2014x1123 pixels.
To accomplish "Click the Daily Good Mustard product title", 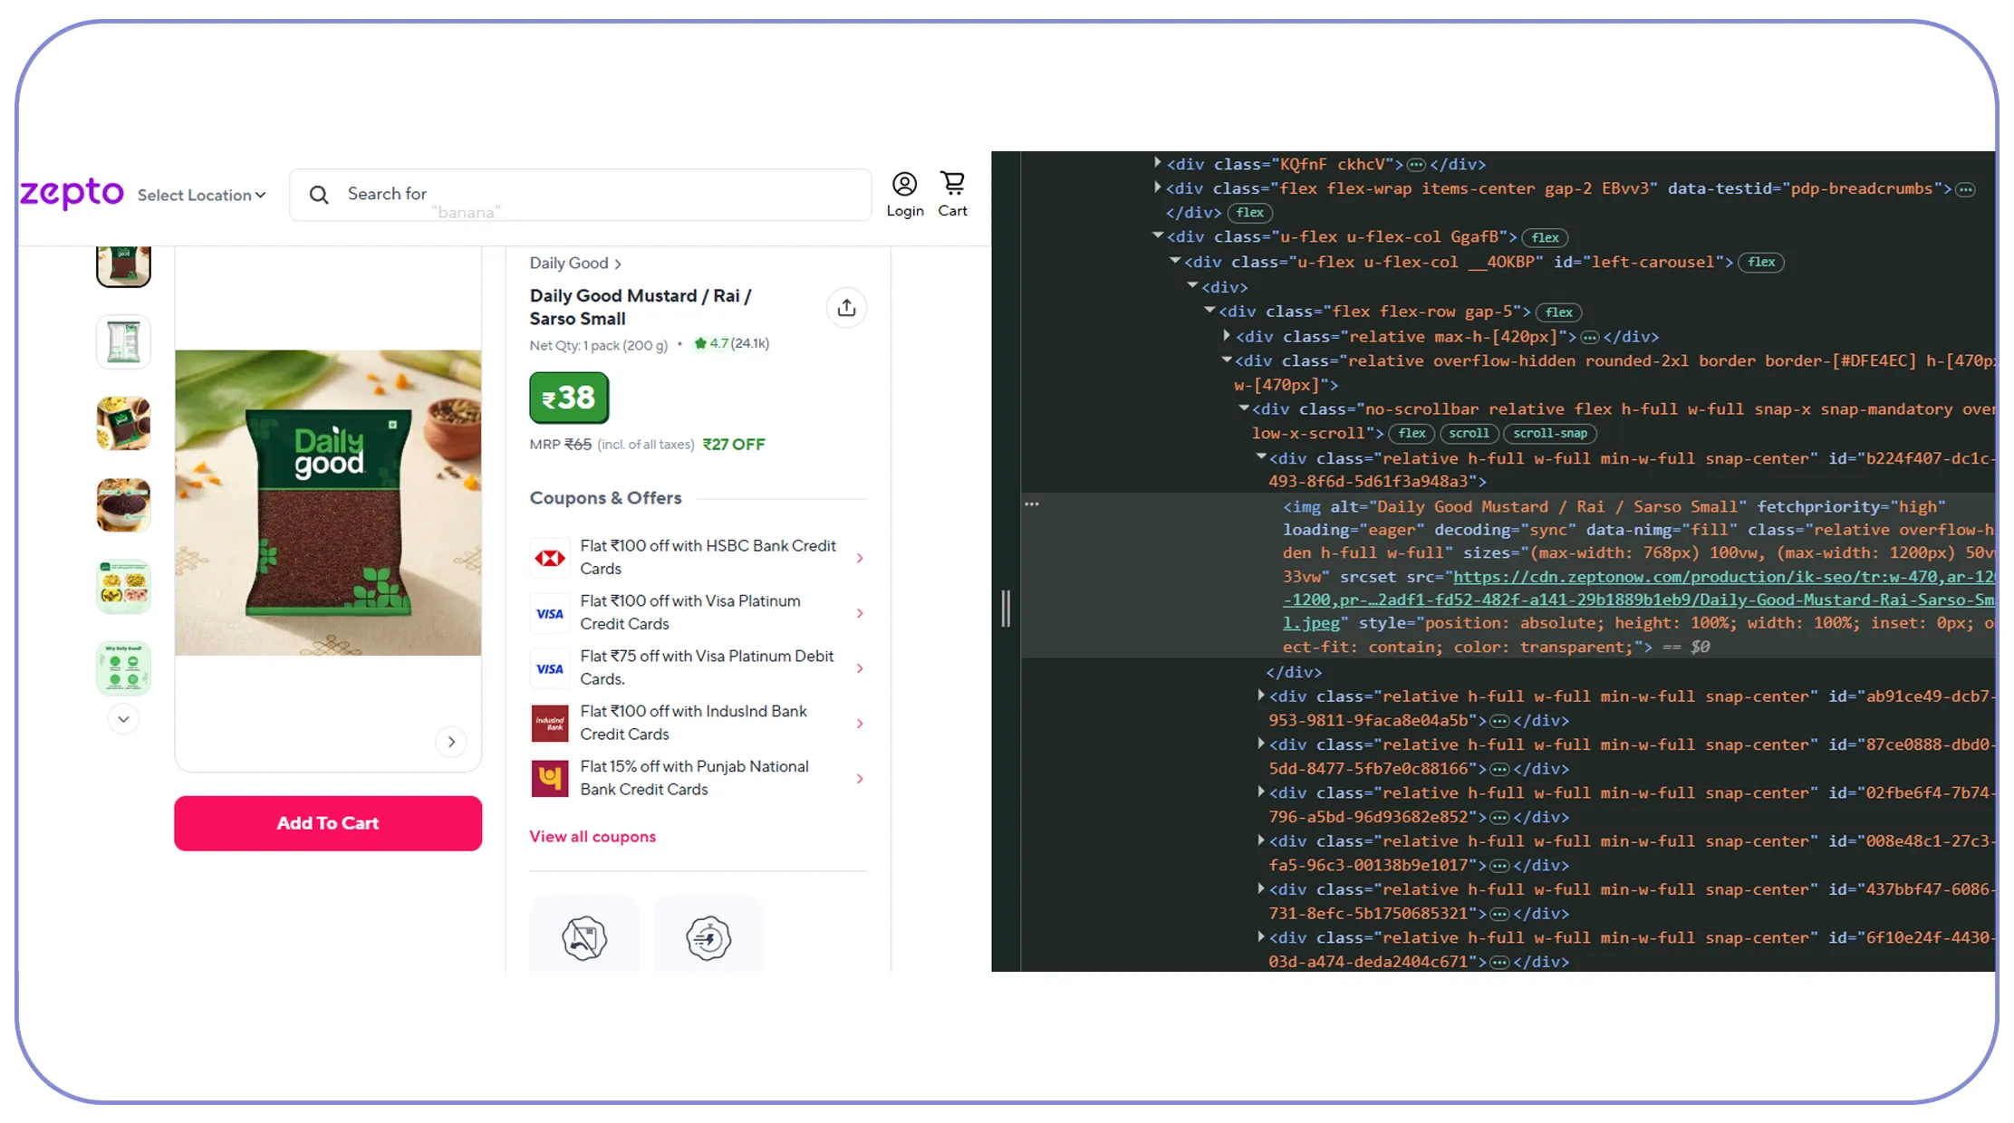I will coord(641,307).
